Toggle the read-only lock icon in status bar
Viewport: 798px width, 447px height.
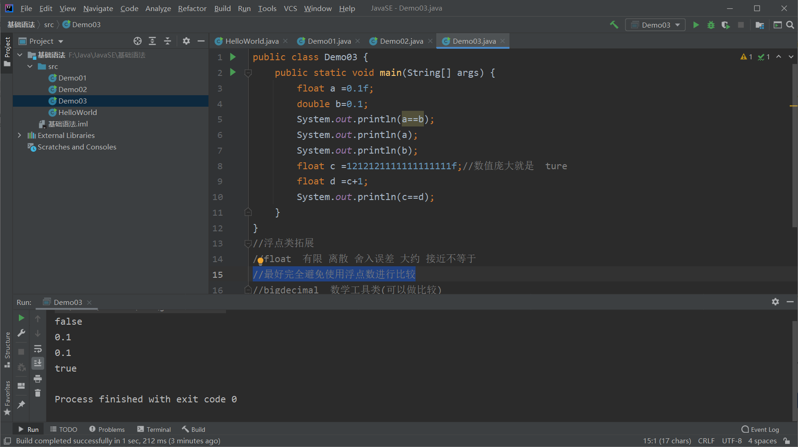pyautogui.click(x=787, y=441)
